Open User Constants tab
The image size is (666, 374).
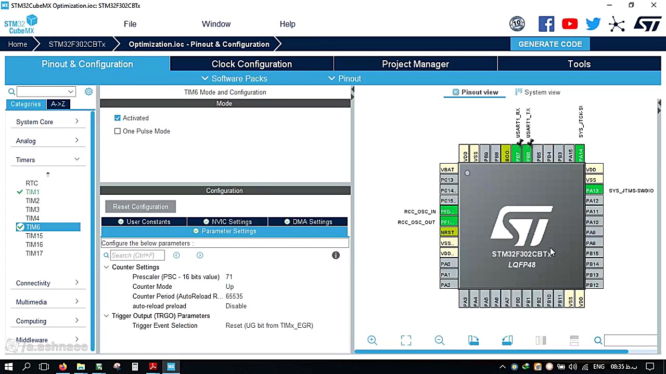(x=144, y=222)
